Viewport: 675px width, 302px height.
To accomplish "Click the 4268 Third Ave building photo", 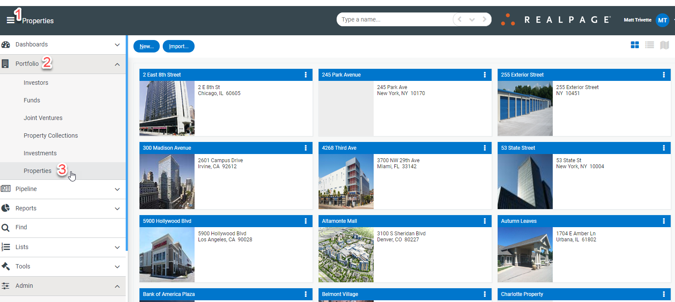I will [346, 182].
